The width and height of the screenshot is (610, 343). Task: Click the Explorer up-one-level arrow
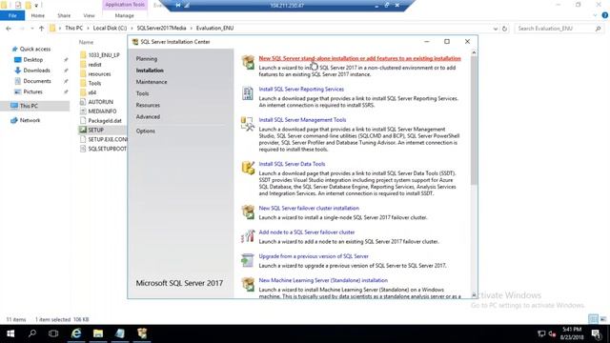click(41, 29)
